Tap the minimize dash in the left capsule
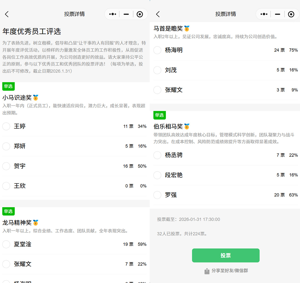The image size is (300, 283). coord(126,14)
